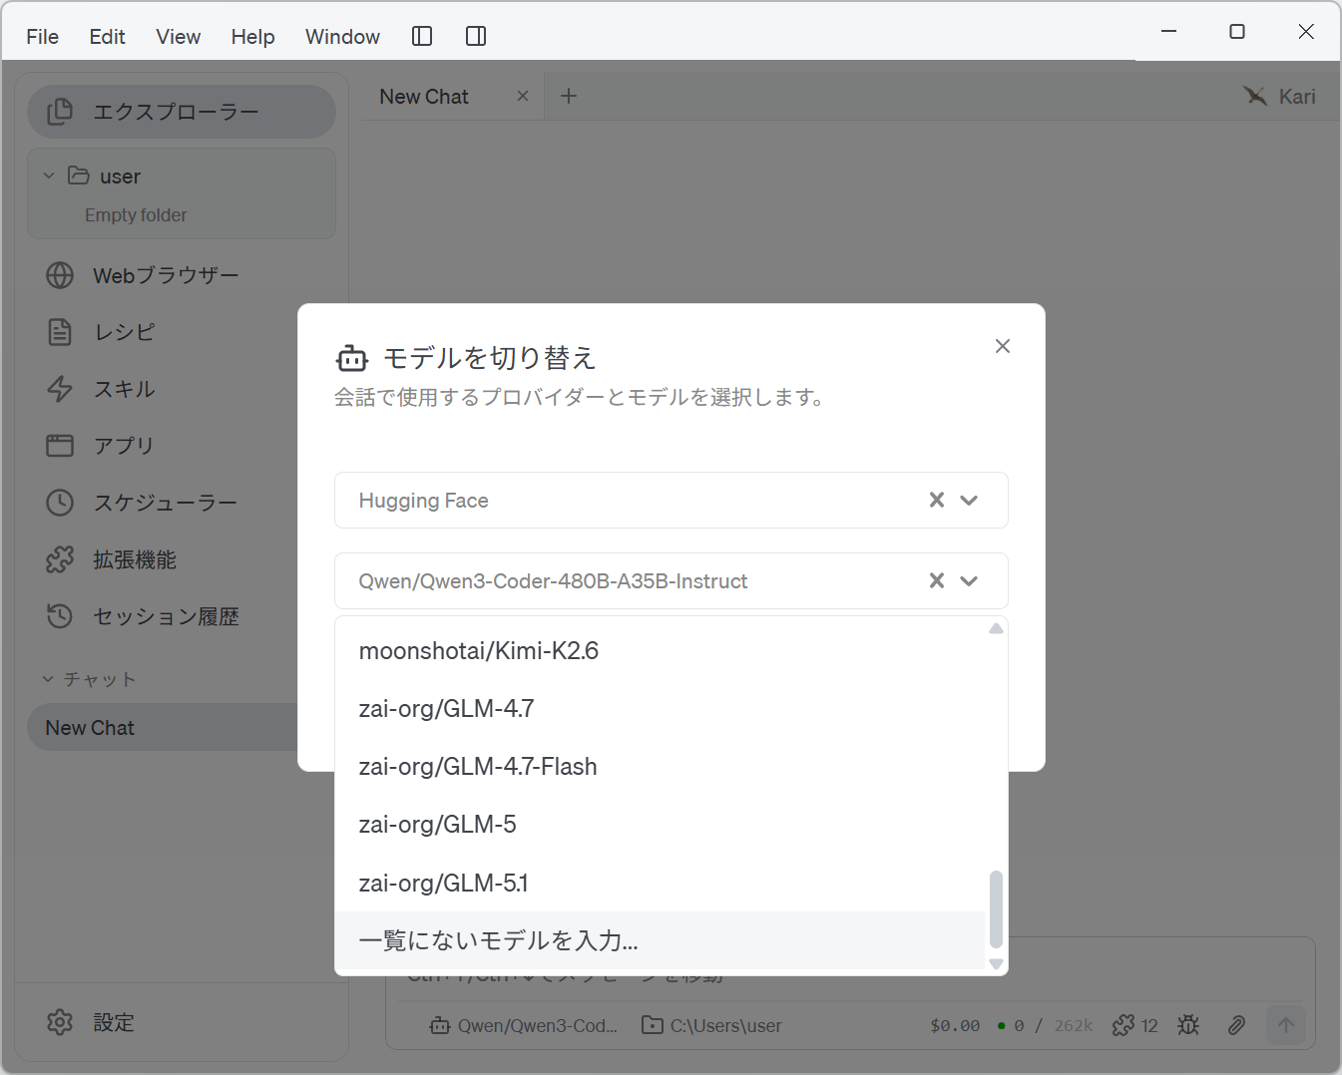Open the 拡張機能 puzzle icon
The width and height of the screenshot is (1342, 1075).
[x=60, y=559]
